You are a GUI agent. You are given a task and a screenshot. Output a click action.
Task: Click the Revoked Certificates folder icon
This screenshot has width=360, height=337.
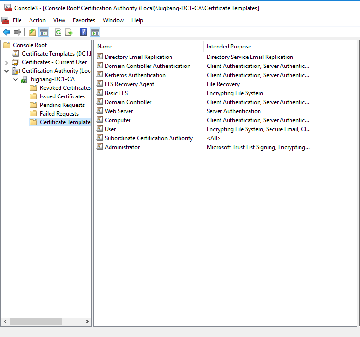click(33, 88)
